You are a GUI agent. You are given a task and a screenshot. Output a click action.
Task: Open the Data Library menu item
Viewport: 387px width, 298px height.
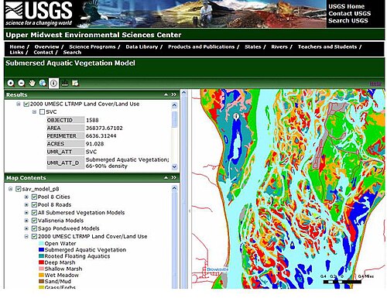tap(142, 47)
